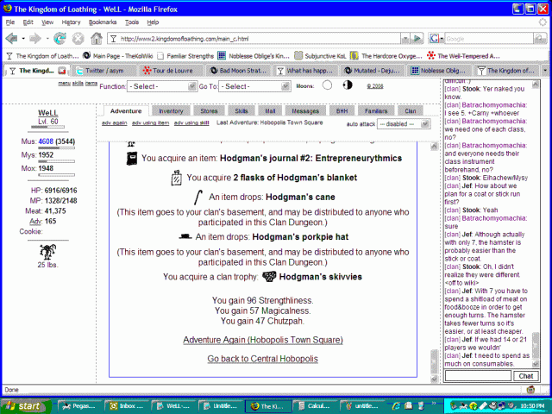Open the Familiars tab
552x414 pixels.
[376, 111]
